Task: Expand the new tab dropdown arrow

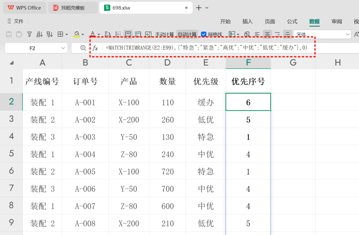Action: click(207, 8)
